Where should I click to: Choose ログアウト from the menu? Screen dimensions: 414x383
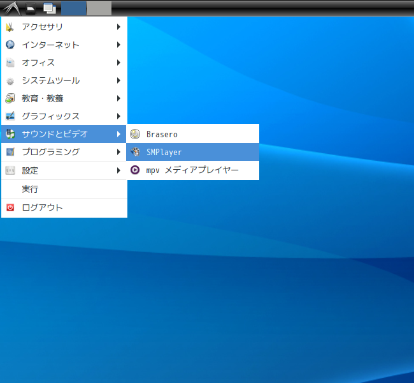(64, 207)
